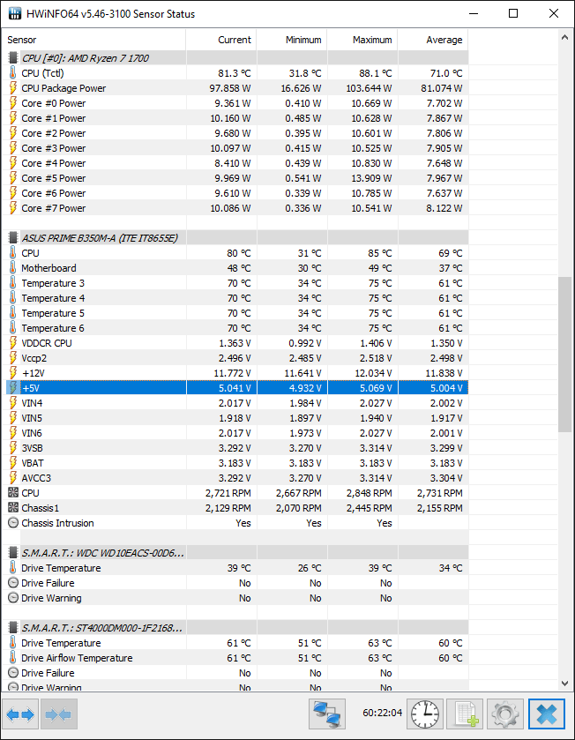This screenshot has height=740, width=575.
Task: Open sensor settings gear button
Action: tap(504, 714)
